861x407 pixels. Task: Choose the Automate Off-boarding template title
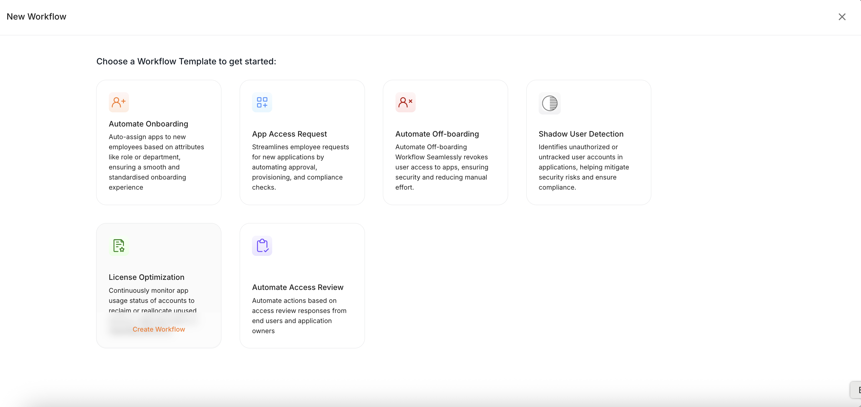click(x=437, y=134)
